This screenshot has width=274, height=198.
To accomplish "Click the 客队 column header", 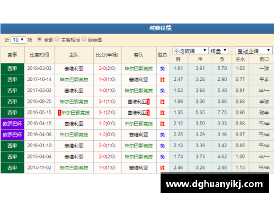I will pyautogui.click(x=139, y=55).
